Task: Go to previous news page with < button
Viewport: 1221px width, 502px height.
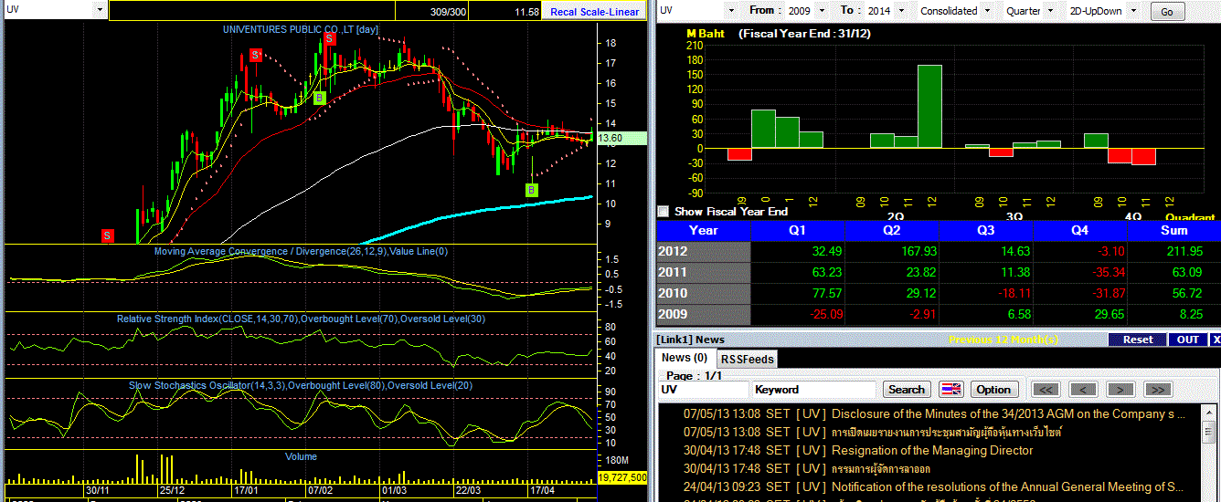Action: pos(1084,389)
